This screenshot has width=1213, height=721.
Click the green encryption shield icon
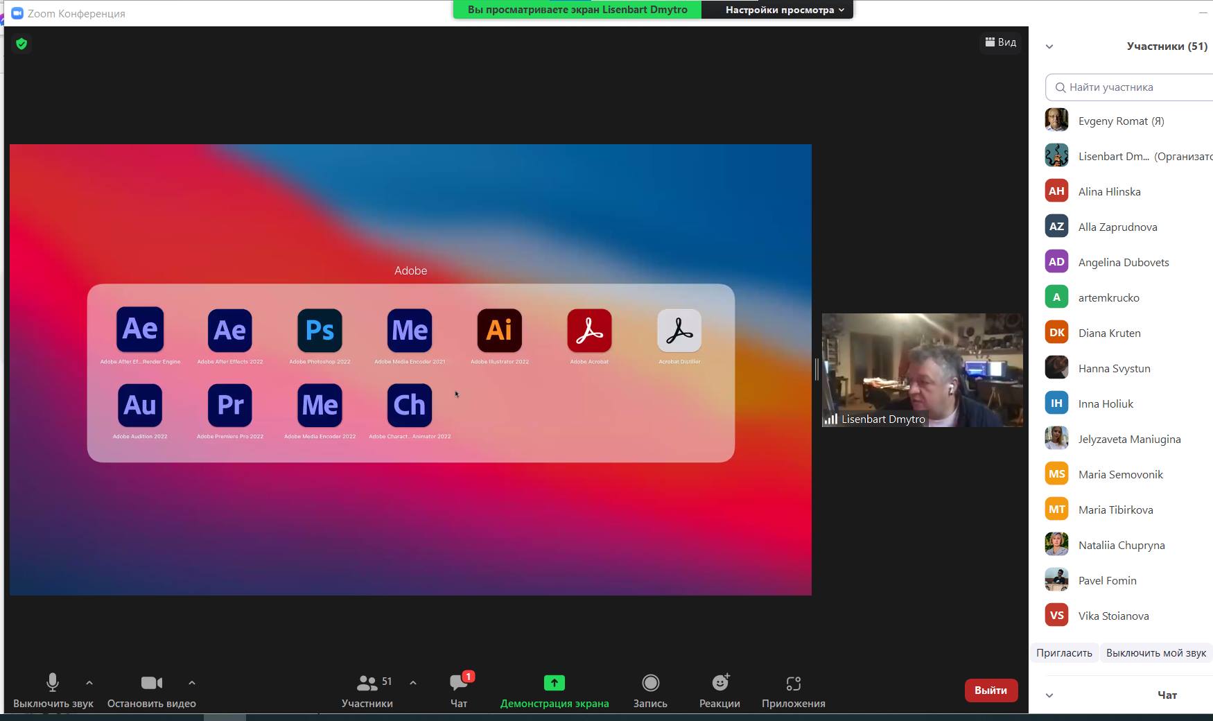pos(21,44)
